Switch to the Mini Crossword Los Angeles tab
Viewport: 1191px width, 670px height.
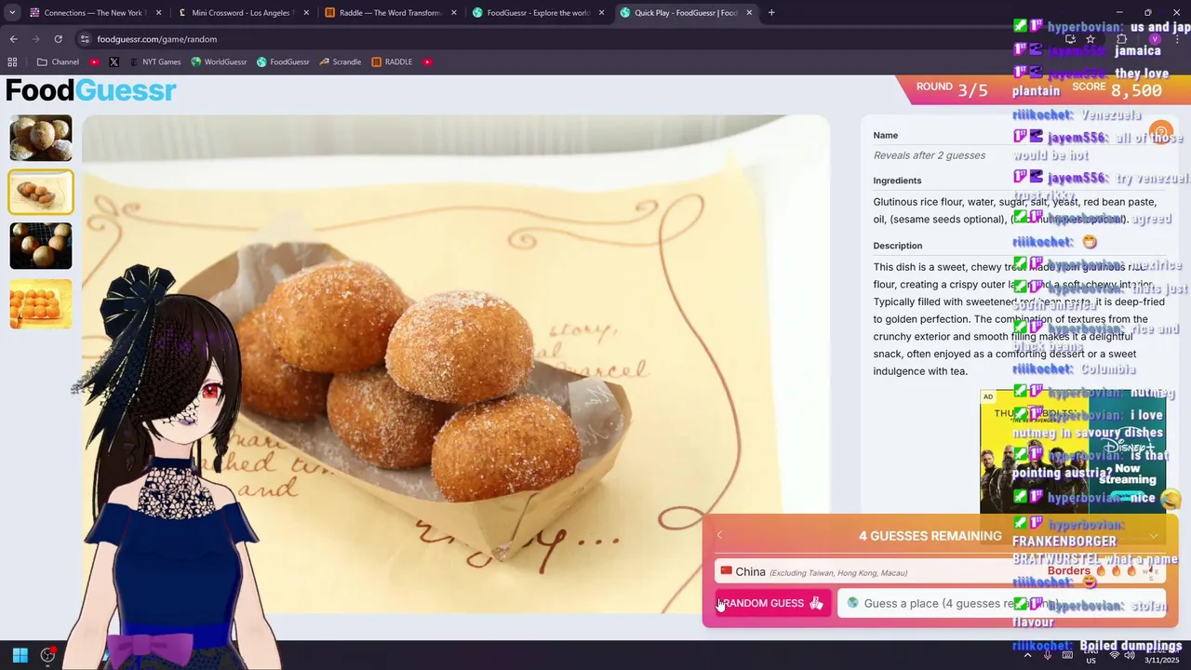pyautogui.click(x=244, y=13)
